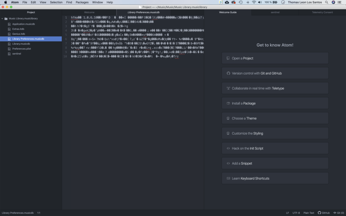Switch to the Welcome tab
The width and height of the screenshot is (346, 216).
coord(89,12)
